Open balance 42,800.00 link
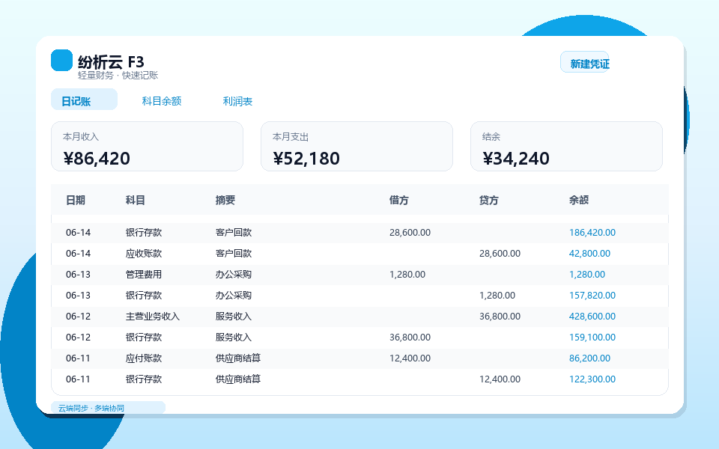 click(589, 254)
